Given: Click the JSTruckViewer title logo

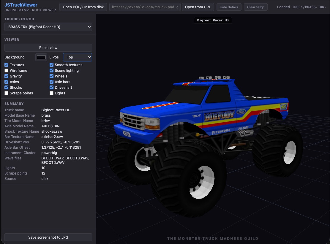Looking at the screenshot, I should [21, 5].
